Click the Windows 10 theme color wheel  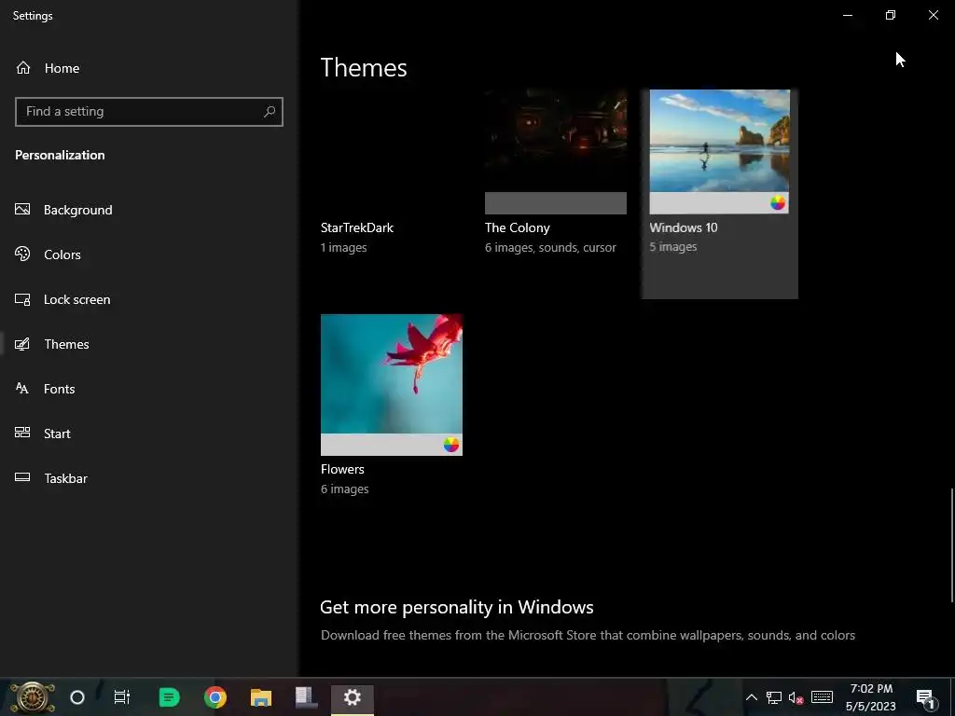(x=777, y=202)
